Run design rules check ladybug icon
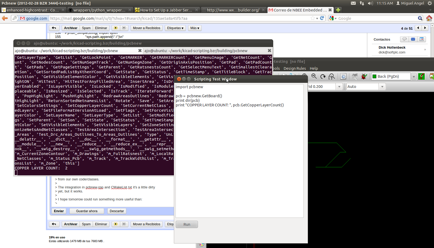Image resolution: width=434 pixels, height=248 pixels. [x=364, y=76]
